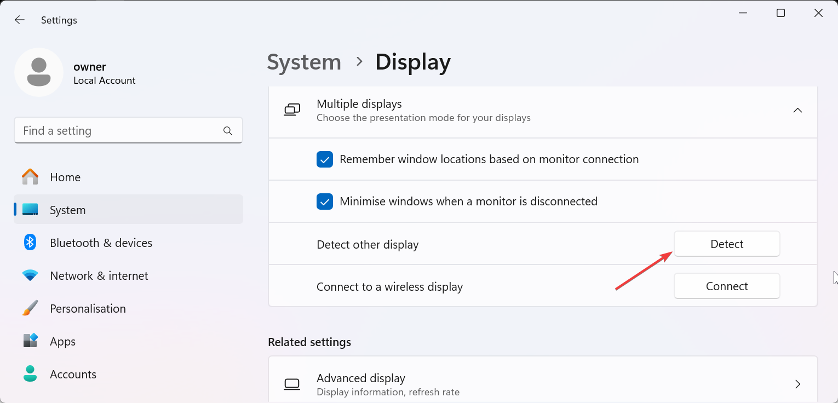Untick Remember window locations checkbox
This screenshot has width=838, height=403.
325,159
